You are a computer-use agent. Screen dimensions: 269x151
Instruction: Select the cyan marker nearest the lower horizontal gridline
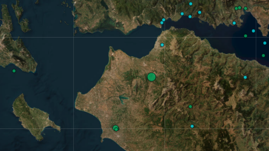192,126
